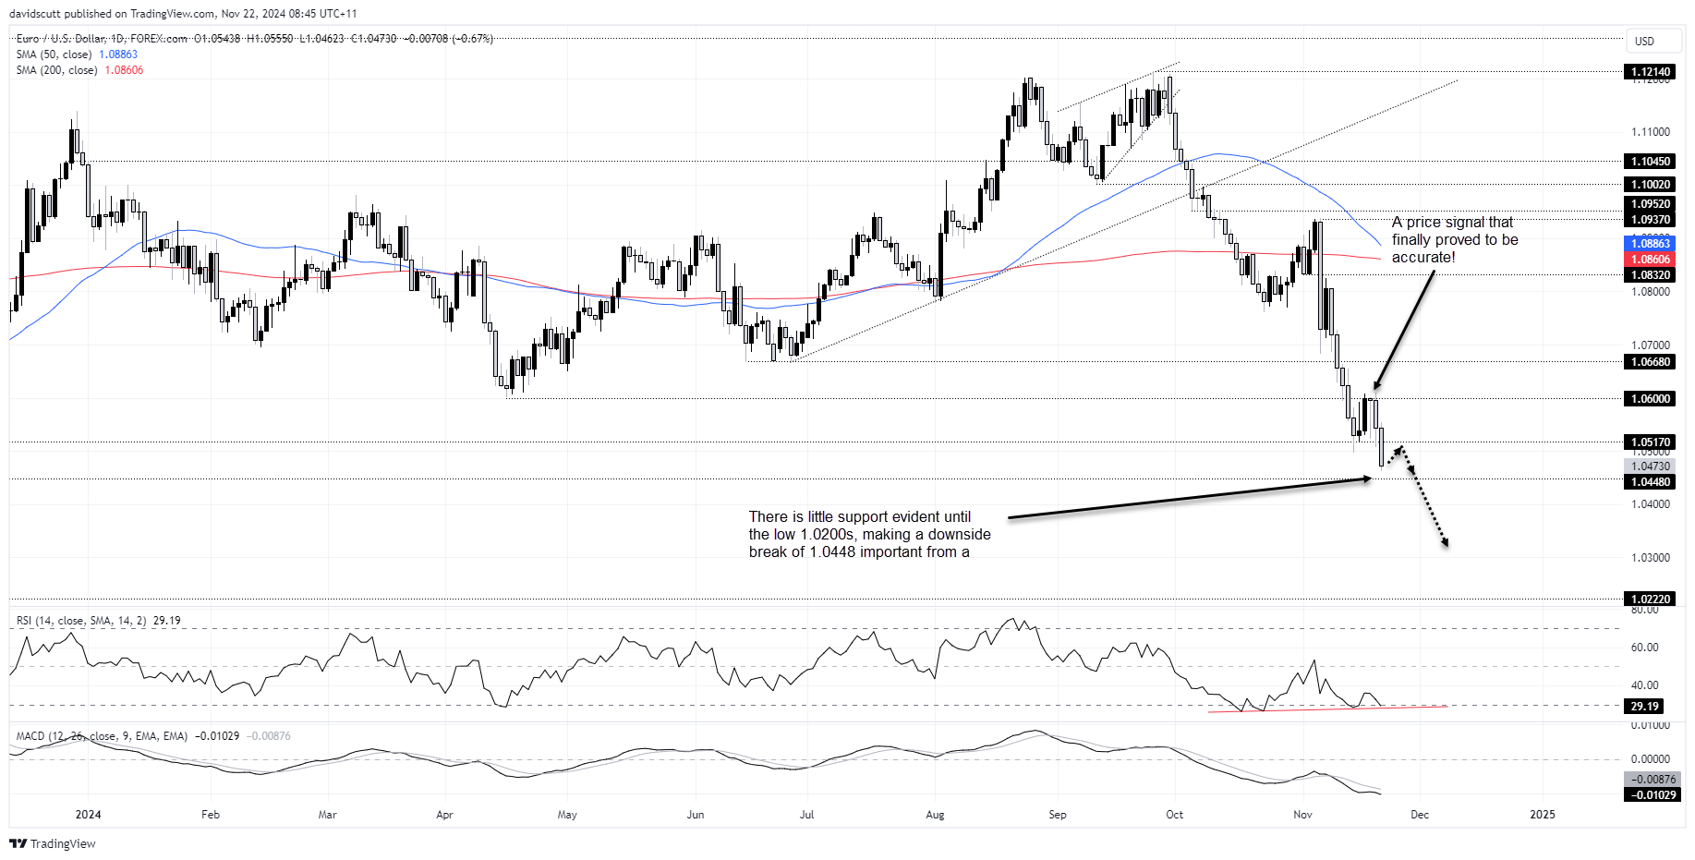
Task: Click the TradingView logo at bottom left
Action: click(53, 843)
